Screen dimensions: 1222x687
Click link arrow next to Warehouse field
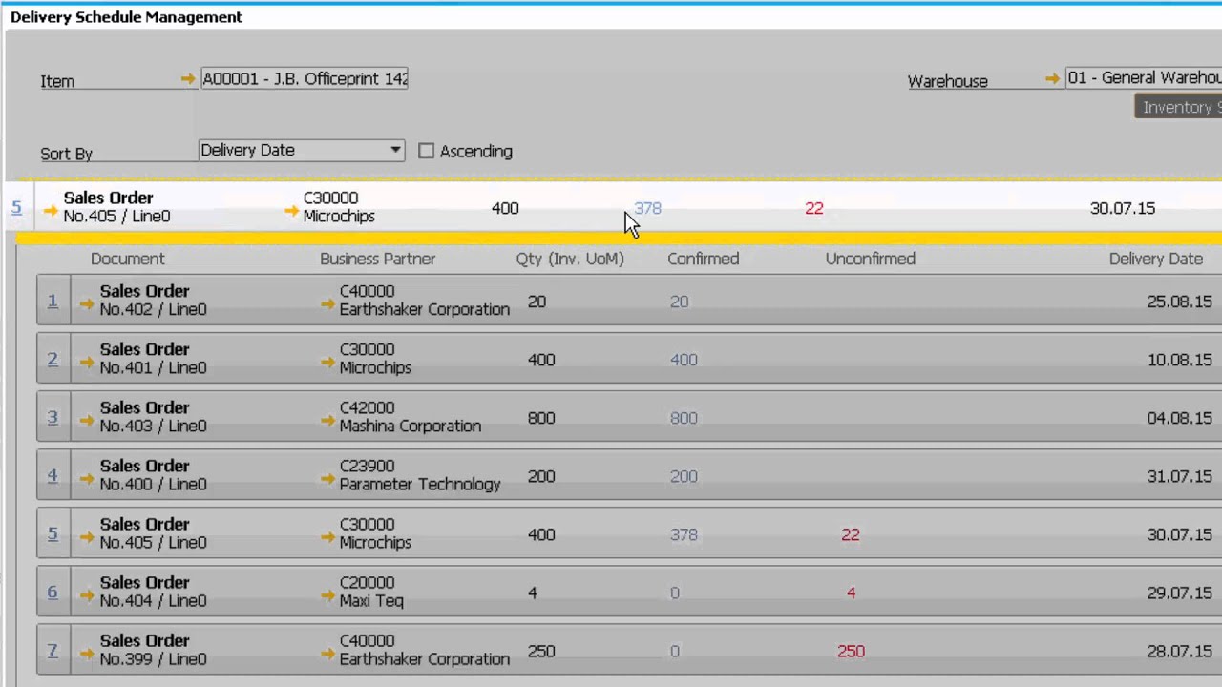pos(1052,78)
